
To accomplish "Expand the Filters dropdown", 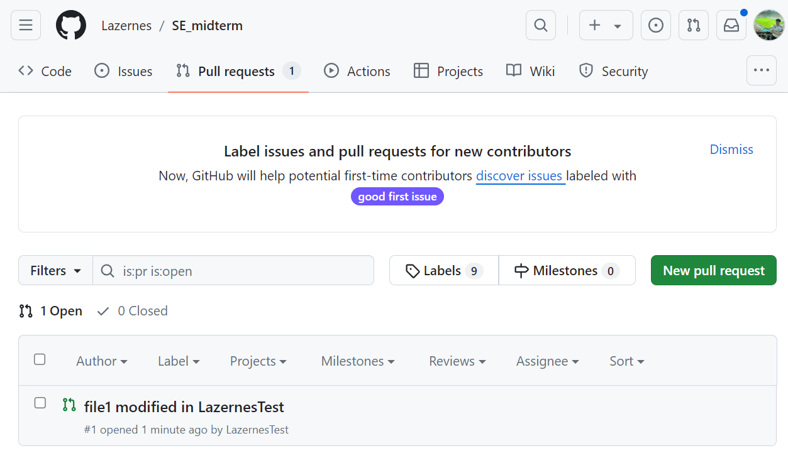I will coord(55,270).
